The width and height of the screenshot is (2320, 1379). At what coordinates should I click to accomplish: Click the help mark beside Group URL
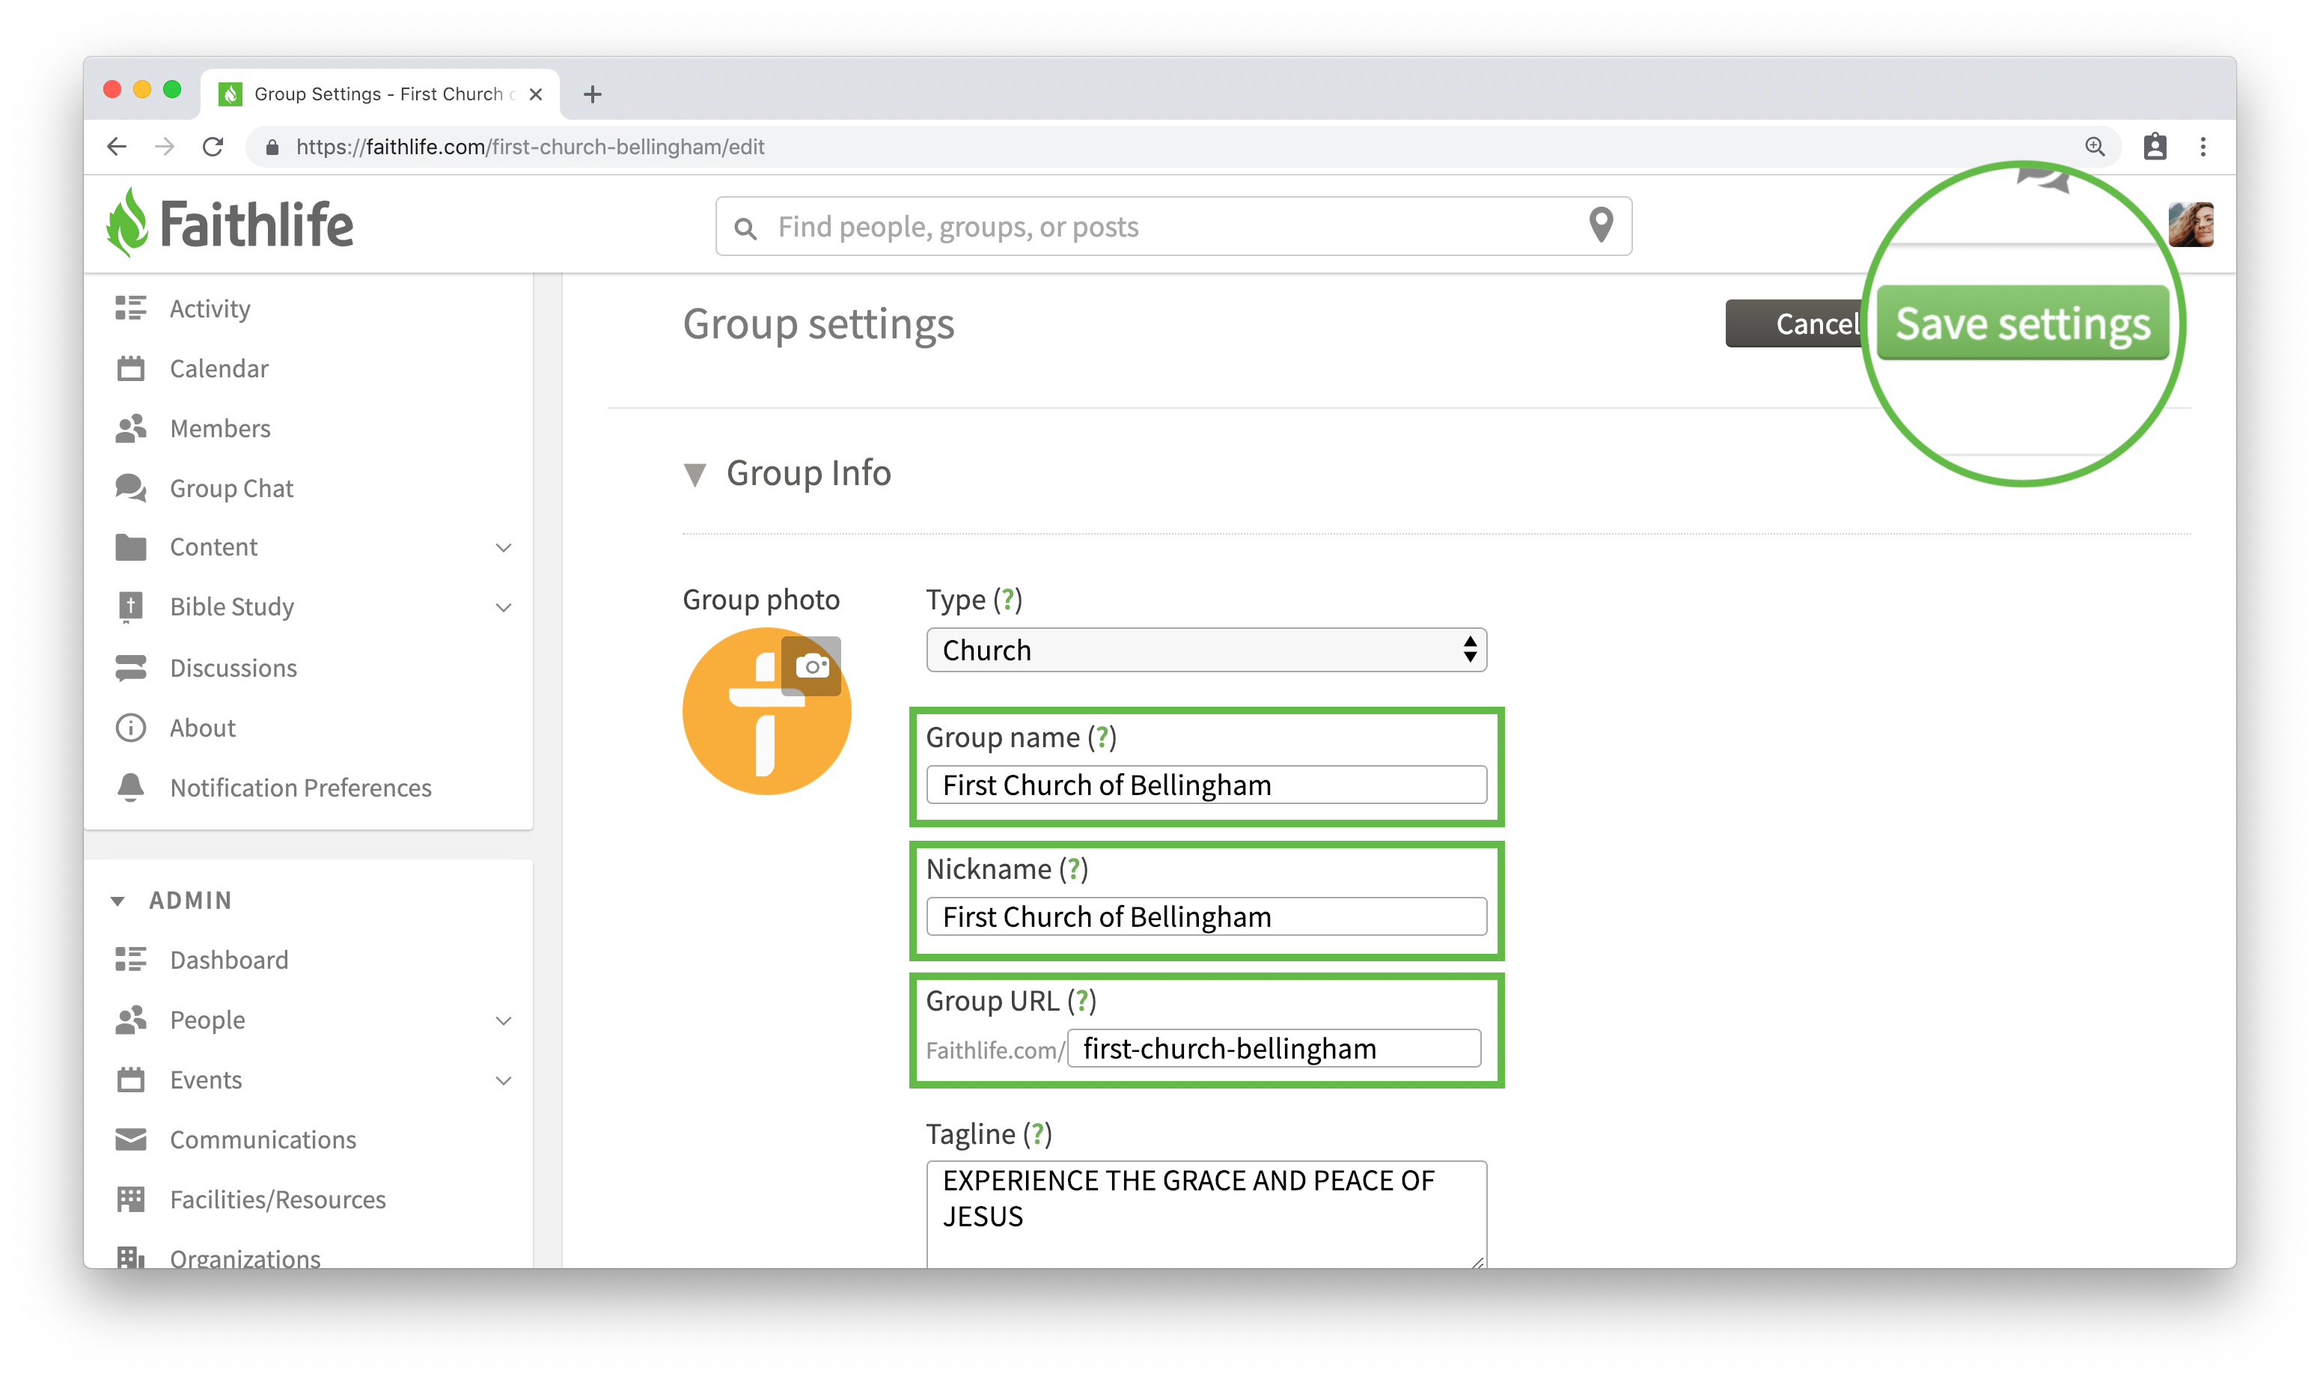[1081, 1001]
